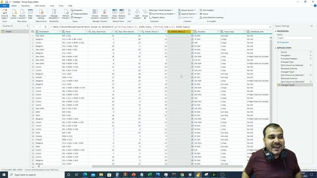Cancel the formula edit with the X icon
317x178 pixels.
click(x=34, y=27)
